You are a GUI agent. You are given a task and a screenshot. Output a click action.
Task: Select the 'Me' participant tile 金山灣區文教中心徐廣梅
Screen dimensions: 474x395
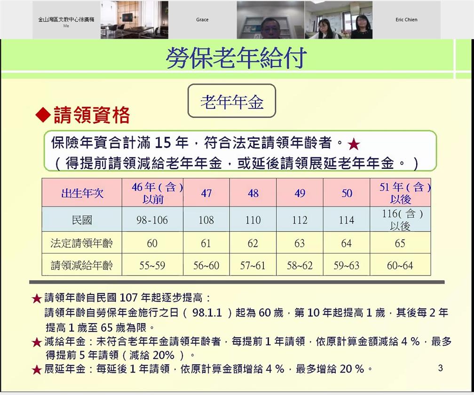(66, 20)
